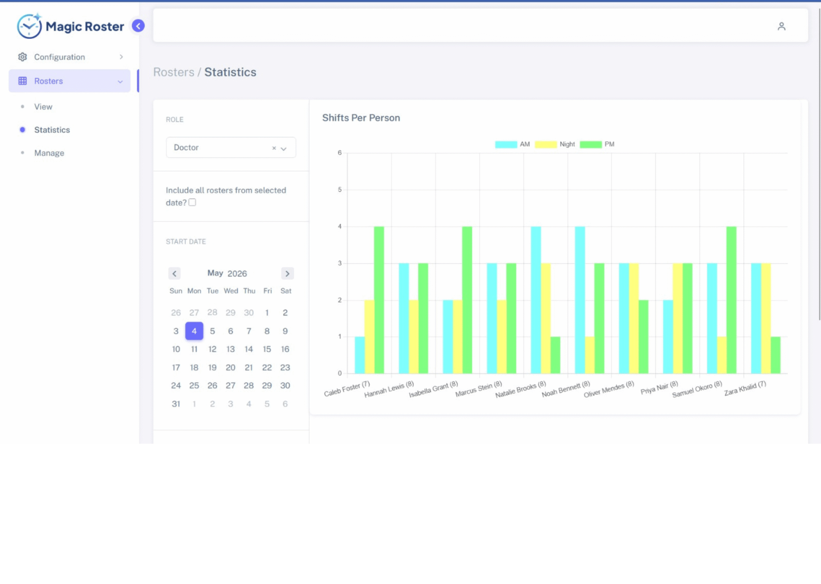The image size is (821, 584).
Task: Click Natalie Brooks' cyan AM bar
Action: (536, 300)
